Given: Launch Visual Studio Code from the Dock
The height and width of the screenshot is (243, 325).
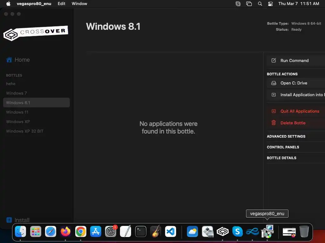Looking at the screenshot, I should (170, 231).
